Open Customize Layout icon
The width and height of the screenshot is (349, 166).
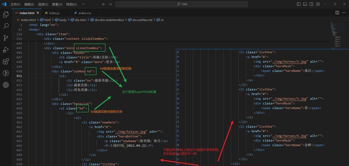tap(318, 4)
